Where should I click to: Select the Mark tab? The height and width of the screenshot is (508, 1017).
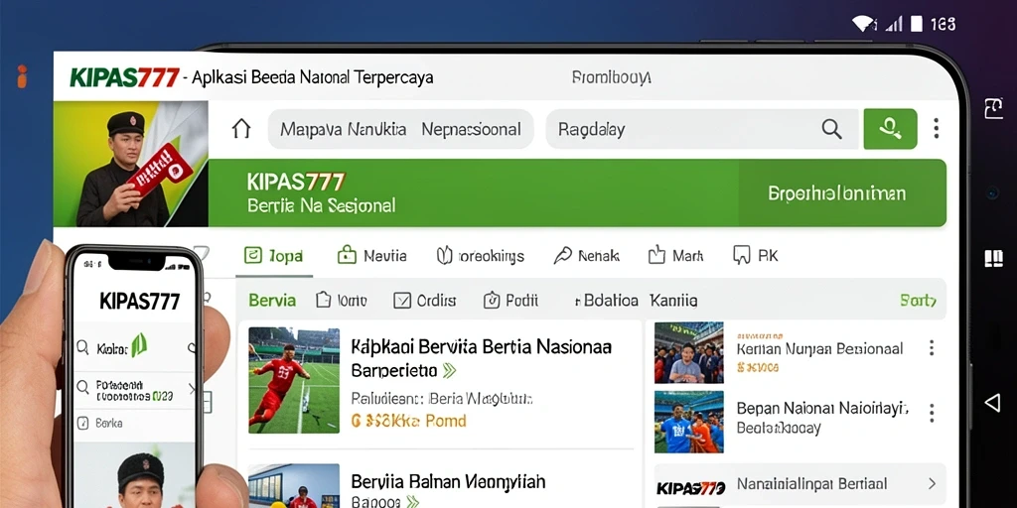point(675,256)
